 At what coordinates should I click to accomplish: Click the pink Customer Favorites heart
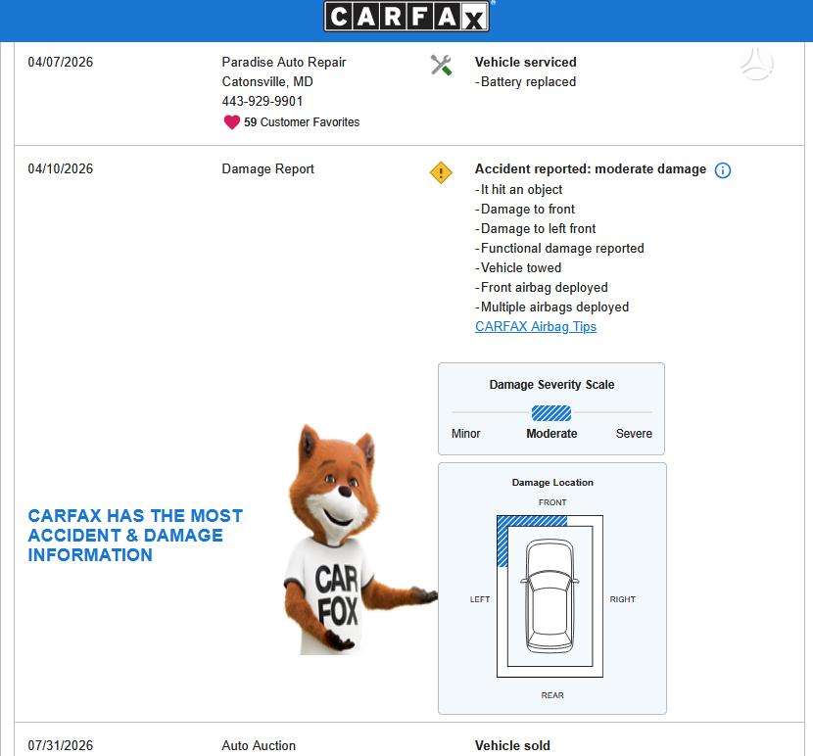click(231, 122)
